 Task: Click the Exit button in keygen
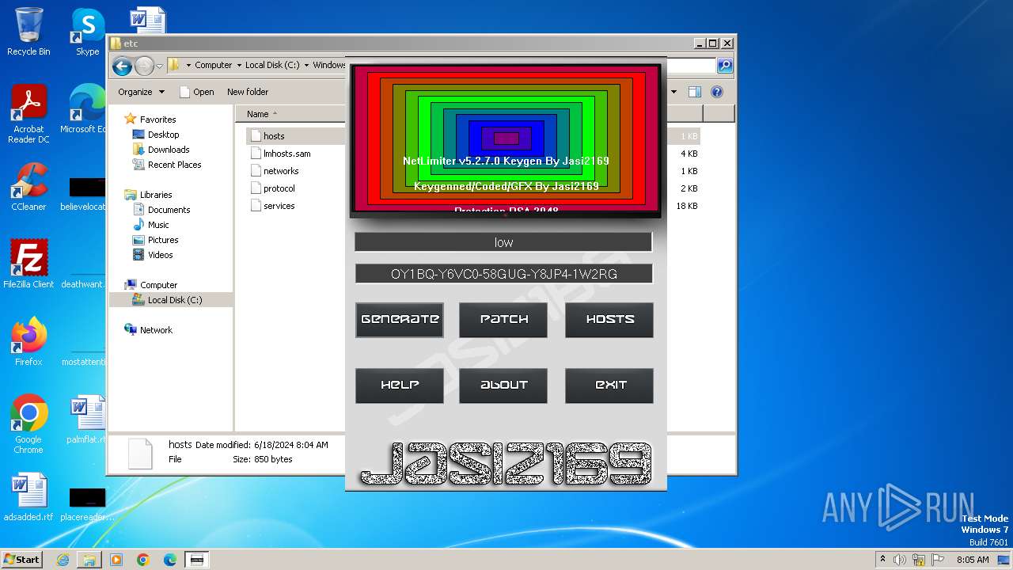[x=609, y=386]
